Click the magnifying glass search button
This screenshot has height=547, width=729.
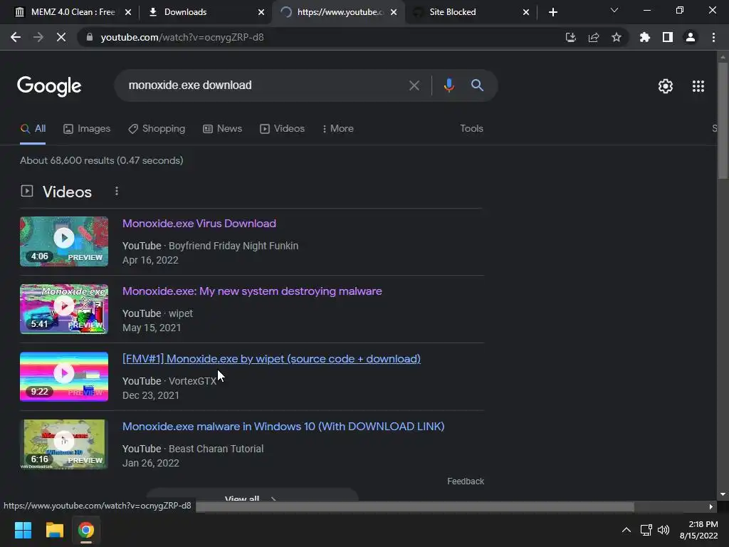(x=477, y=85)
